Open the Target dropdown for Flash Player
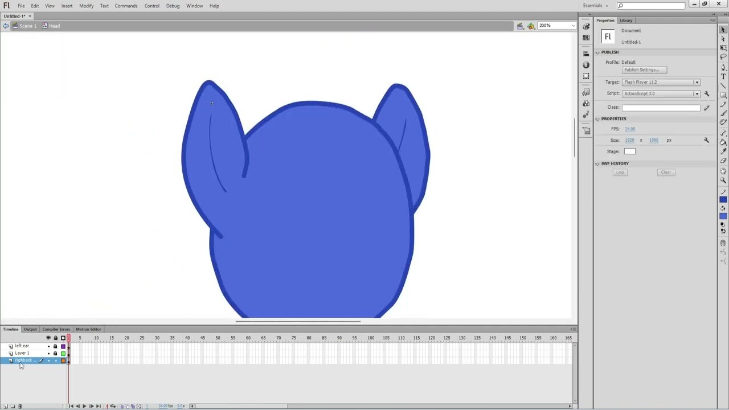The width and height of the screenshot is (729, 410). (697, 82)
